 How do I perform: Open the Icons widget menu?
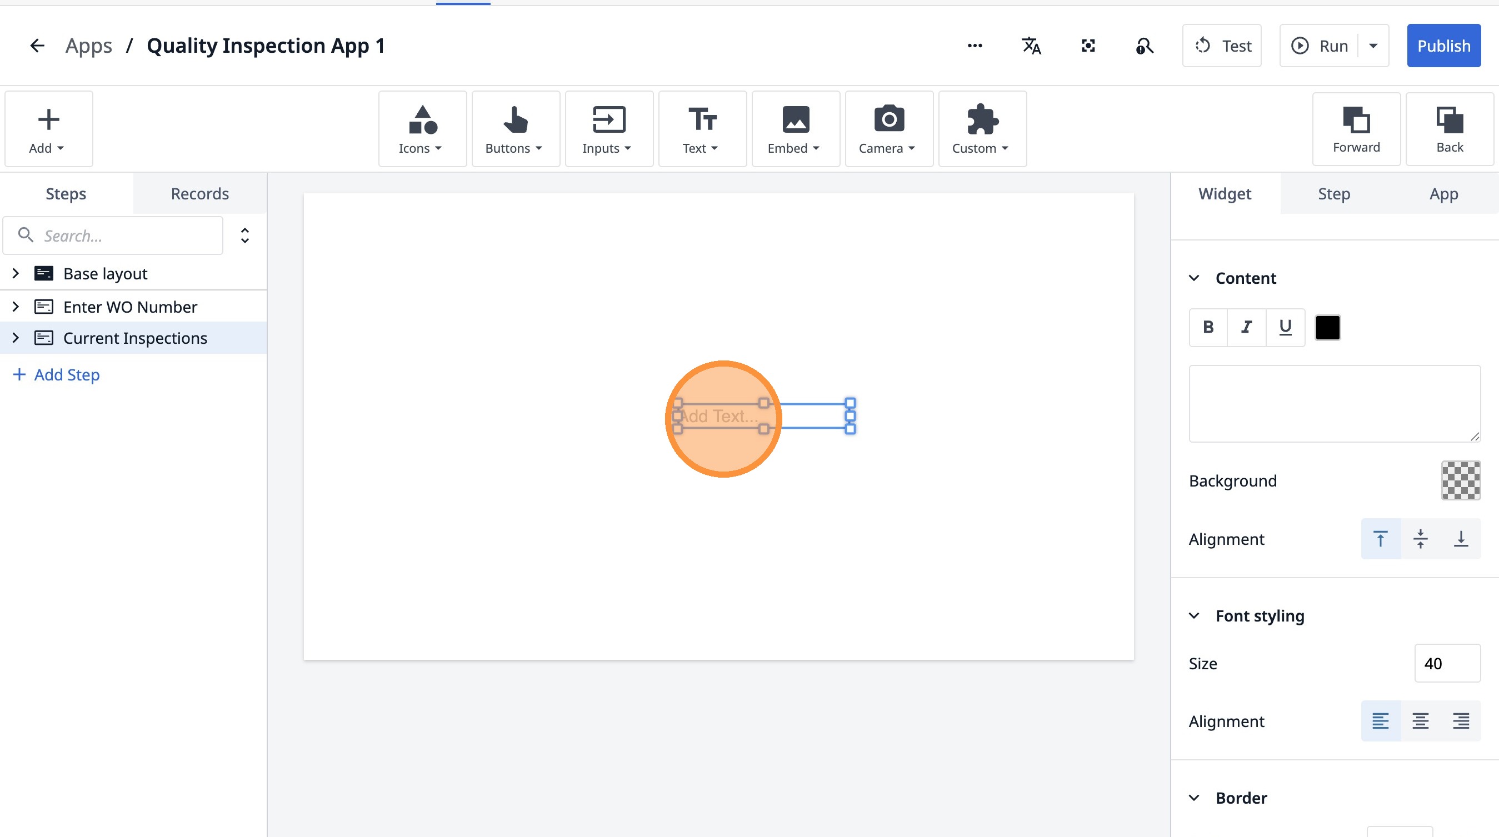pyautogui.click(x=422, y=129)
